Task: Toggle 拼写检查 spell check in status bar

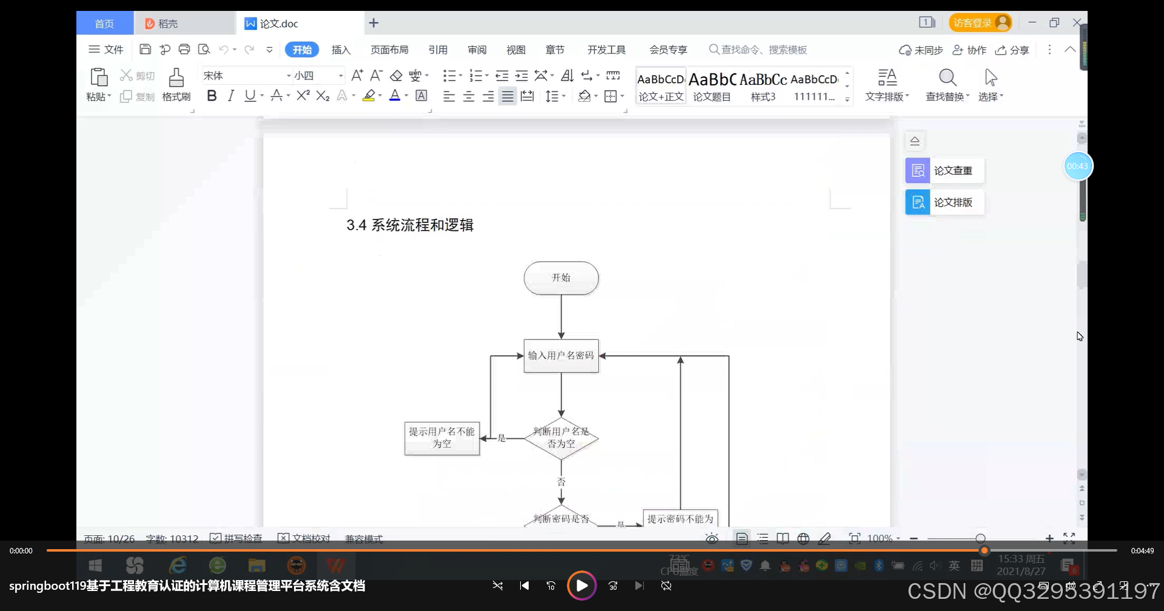Action: pos(236,538)
